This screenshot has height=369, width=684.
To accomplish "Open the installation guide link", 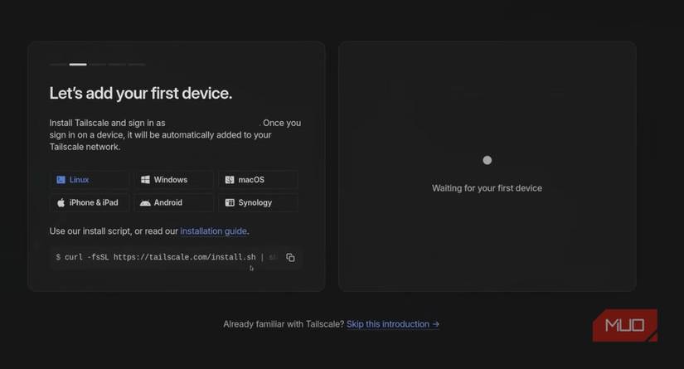I will click(213, 231).
